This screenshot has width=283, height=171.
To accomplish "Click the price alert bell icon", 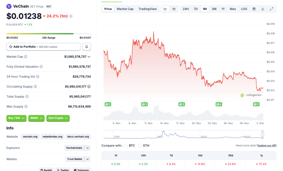I will [x=87, y=47].
